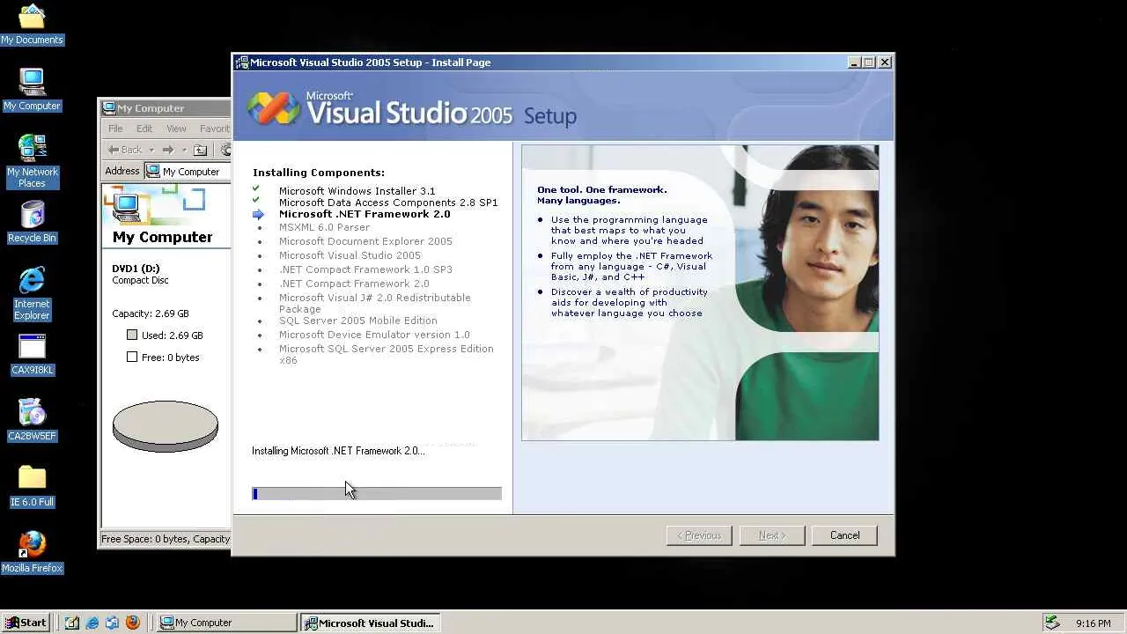Viewport: 1127px width, 634px height.
Task: Select the Mozilla Firefox desktop icon
Action: [x=32, y=552]
